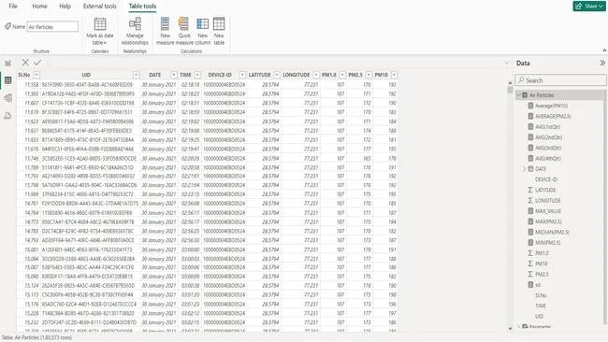The image size is (608, 342).
Task: Switch to the Home ribbon tab
Action: coord(39,7)
